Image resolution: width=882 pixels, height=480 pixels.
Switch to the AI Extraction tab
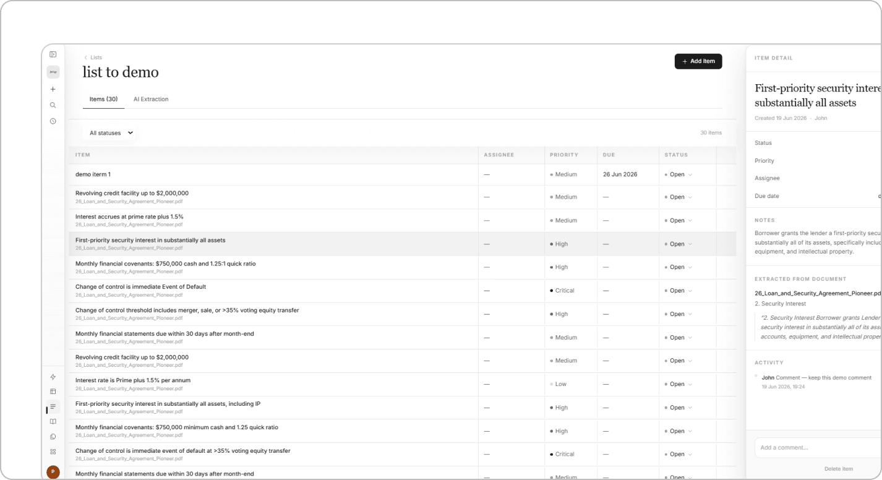click(x=151, y=99)
